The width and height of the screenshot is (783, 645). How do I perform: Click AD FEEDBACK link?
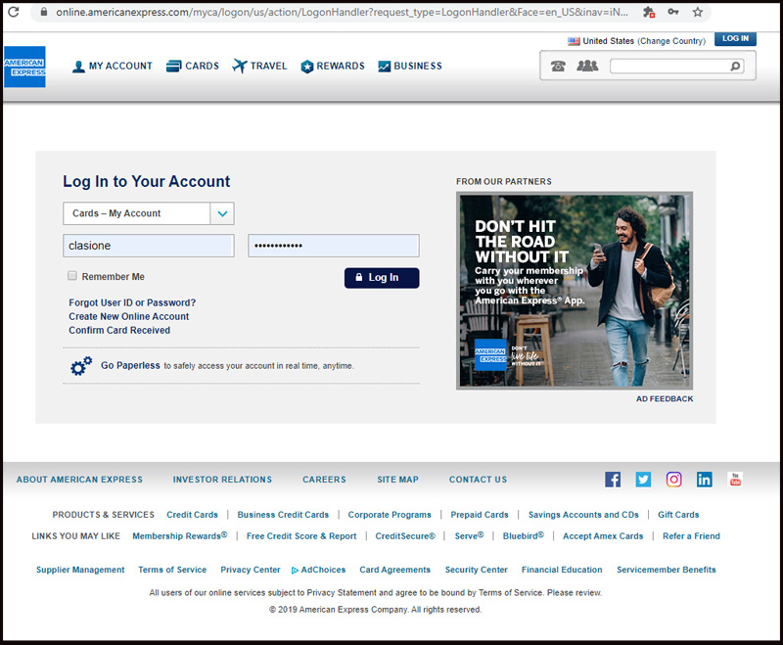(x=665, y=399)
